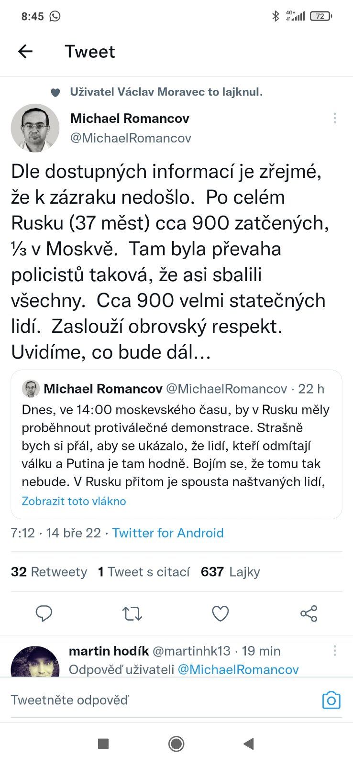View the 32 Retweety list

49,572
